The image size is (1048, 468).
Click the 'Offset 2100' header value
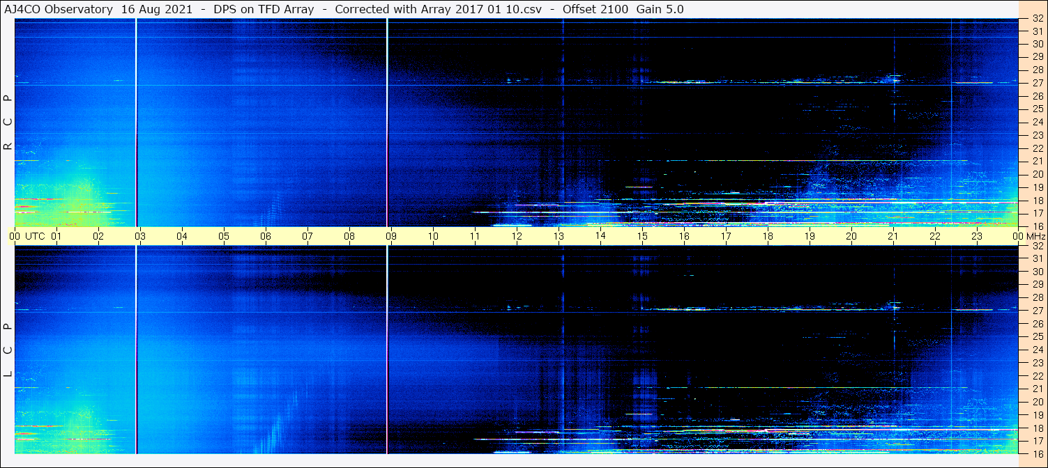coord(595,9)
